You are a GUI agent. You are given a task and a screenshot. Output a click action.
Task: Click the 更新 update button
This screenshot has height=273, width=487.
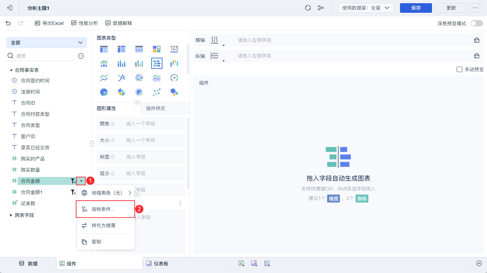click(x=451, y=8)
